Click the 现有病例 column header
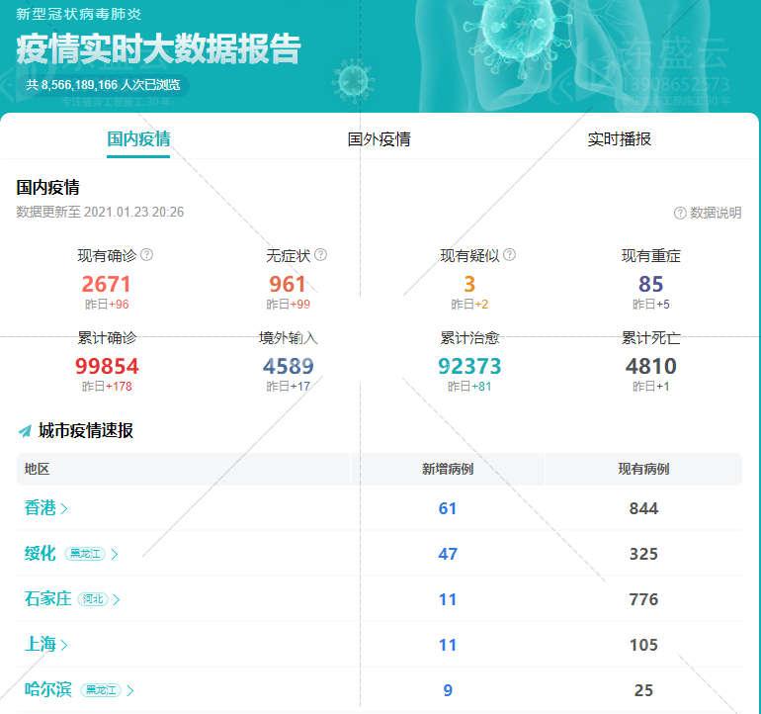Screen dimensions: 761x714 [643, 469]
